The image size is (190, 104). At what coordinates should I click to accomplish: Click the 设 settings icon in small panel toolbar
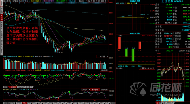point(154,68)
